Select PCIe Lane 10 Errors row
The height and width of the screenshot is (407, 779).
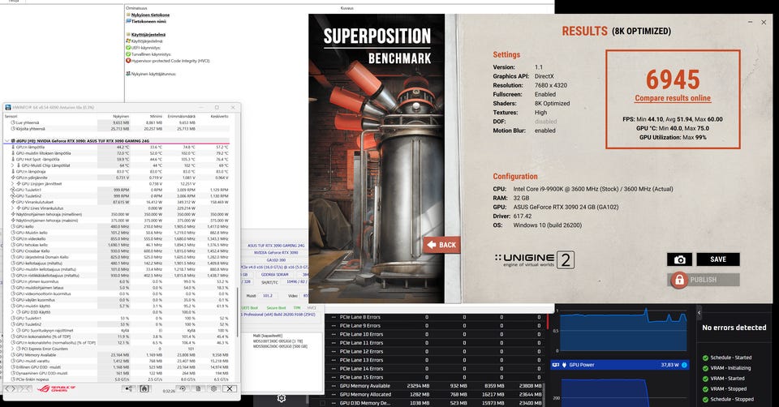(x=437, y=334)
